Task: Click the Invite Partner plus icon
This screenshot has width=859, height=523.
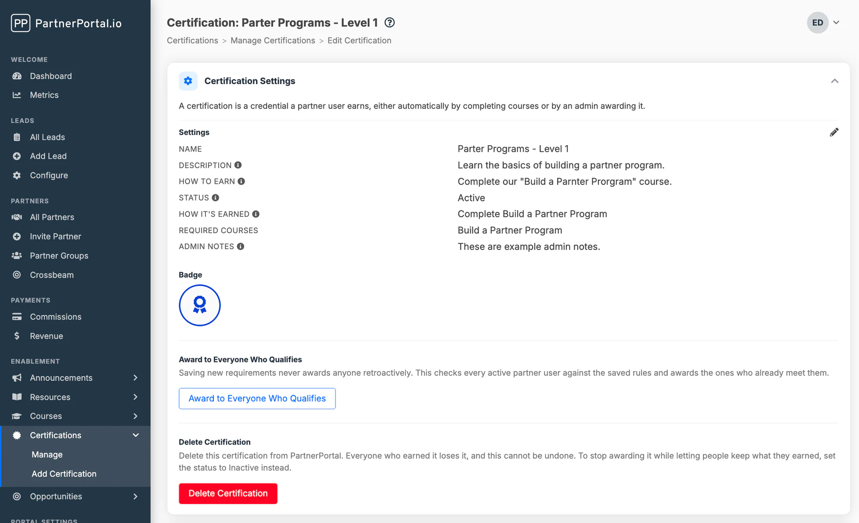Action: click(x=17, y=237)
